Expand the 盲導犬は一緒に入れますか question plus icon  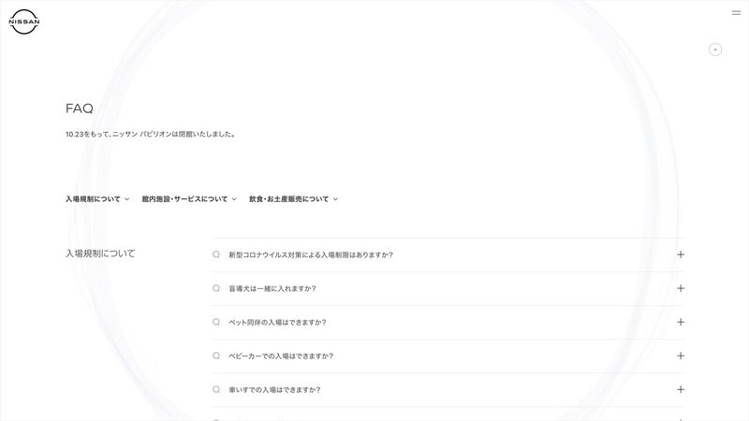click(x=681, y=288)
